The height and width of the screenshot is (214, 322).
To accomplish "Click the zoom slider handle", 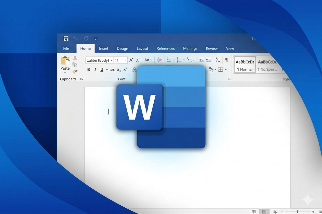I will coord(298,211).
